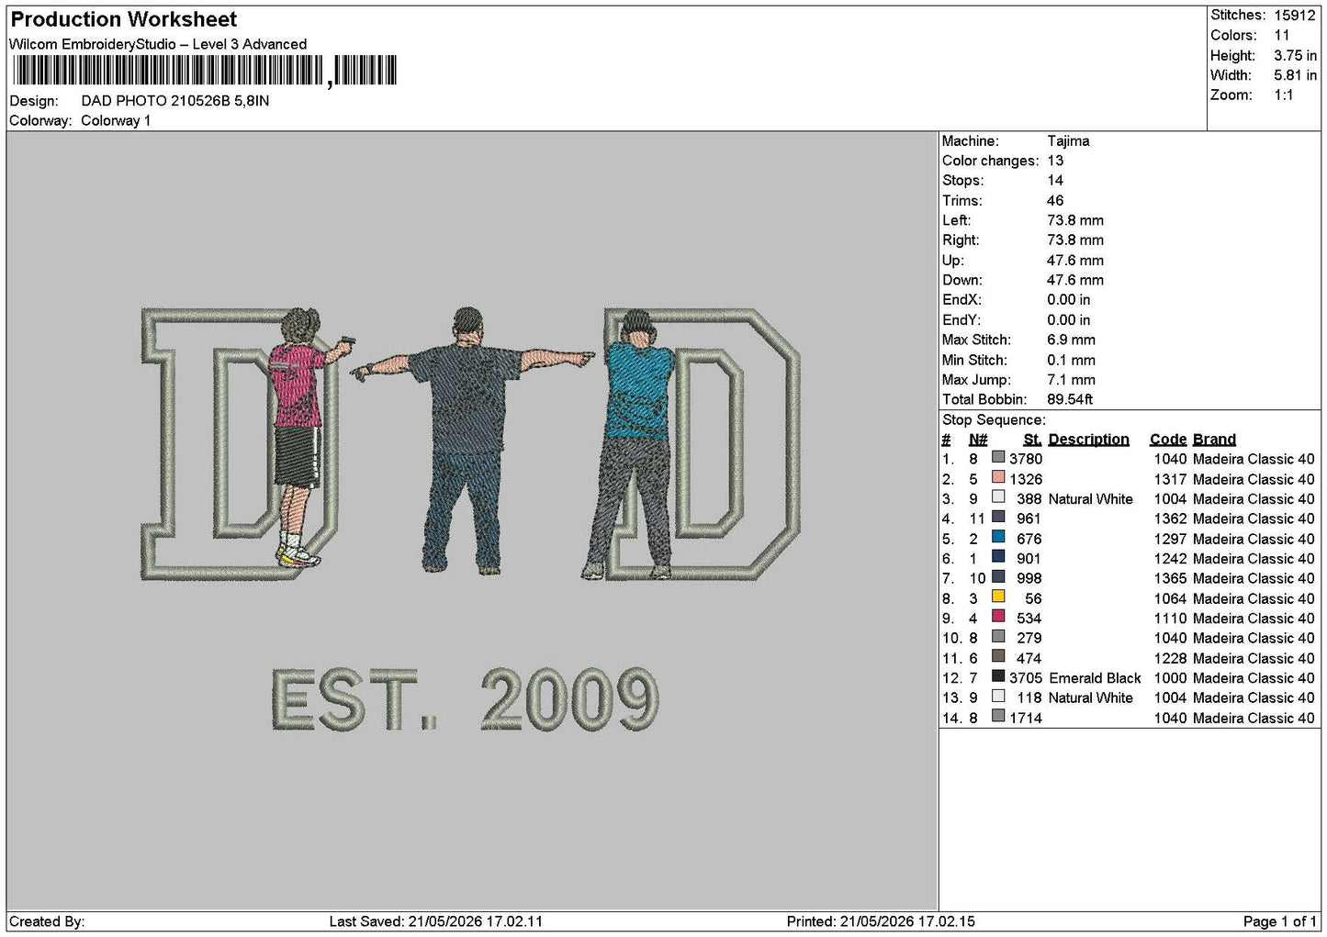This screenshot has width=1327, height=937.
Task: Click the 'Colorway 1' value
Action: 116,121
